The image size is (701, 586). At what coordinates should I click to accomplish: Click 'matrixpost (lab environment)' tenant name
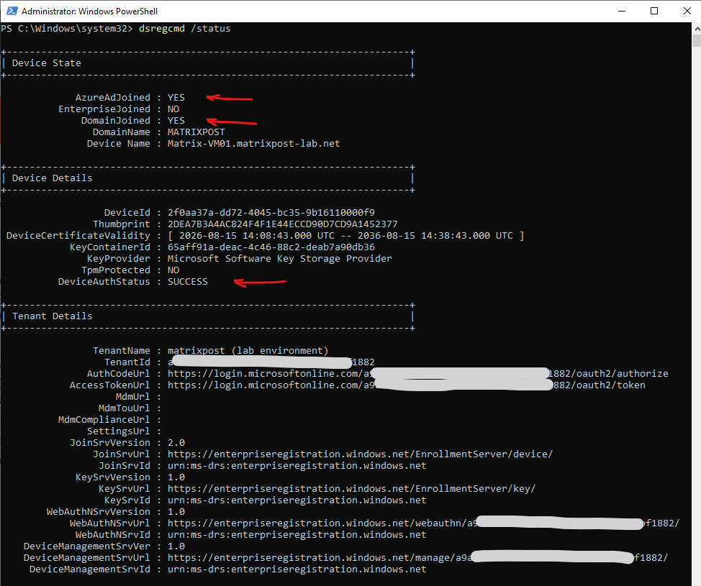[x=248, y=351]
